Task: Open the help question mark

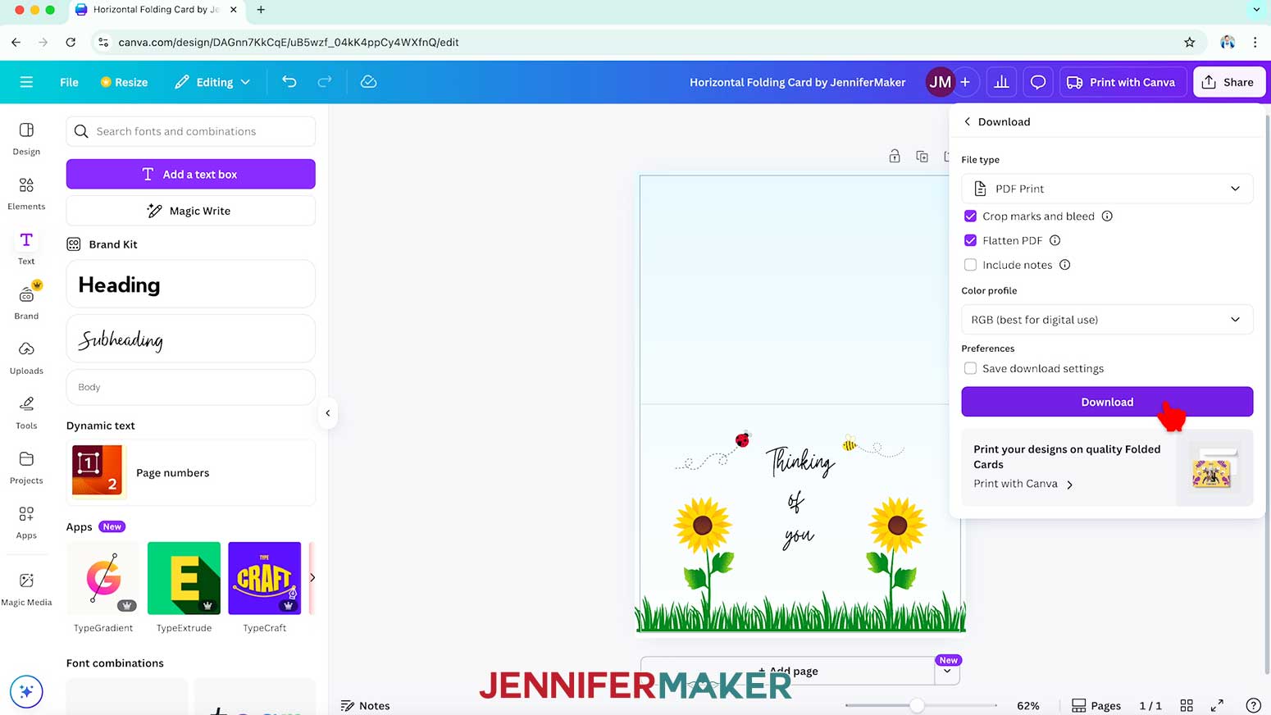Action: pos(1253,705)
